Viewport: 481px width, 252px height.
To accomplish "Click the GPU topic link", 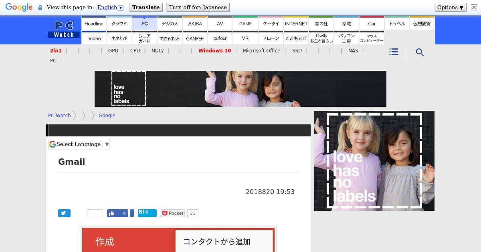I will [x=113, y=51].
